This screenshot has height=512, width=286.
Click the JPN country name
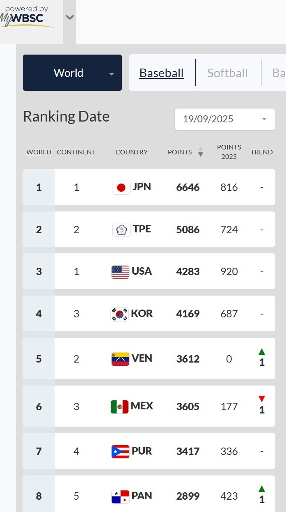pyautogui.click(x=142, y=187)
